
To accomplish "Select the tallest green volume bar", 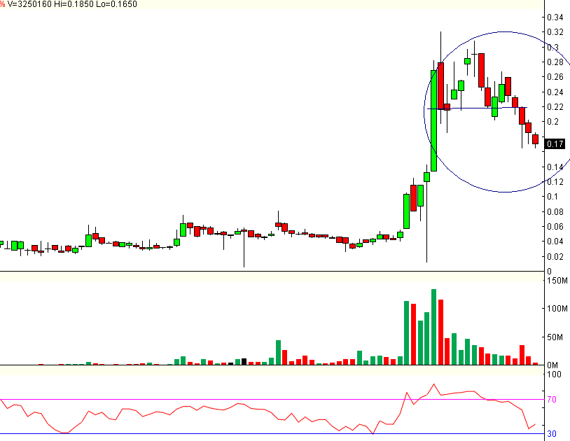I will click(433, 327).
